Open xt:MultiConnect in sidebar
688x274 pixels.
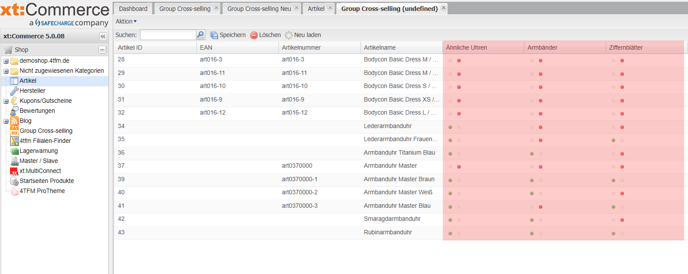pos(40,171)
